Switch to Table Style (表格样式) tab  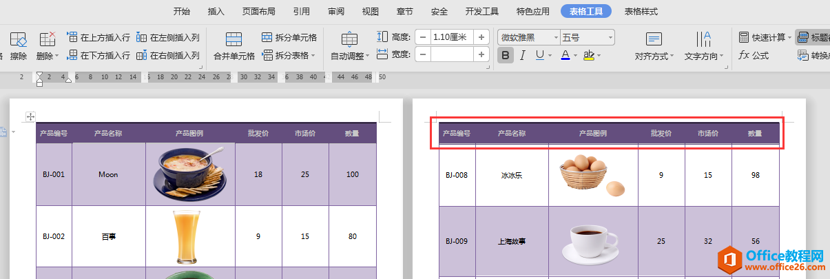tap(641, 11)
